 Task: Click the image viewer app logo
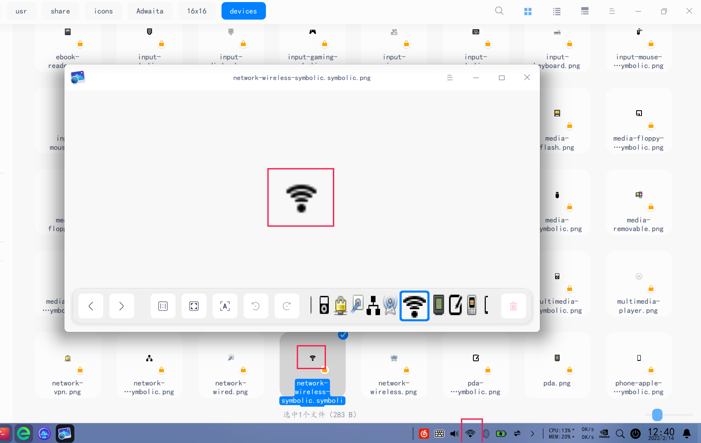click(x=78, y=77)
